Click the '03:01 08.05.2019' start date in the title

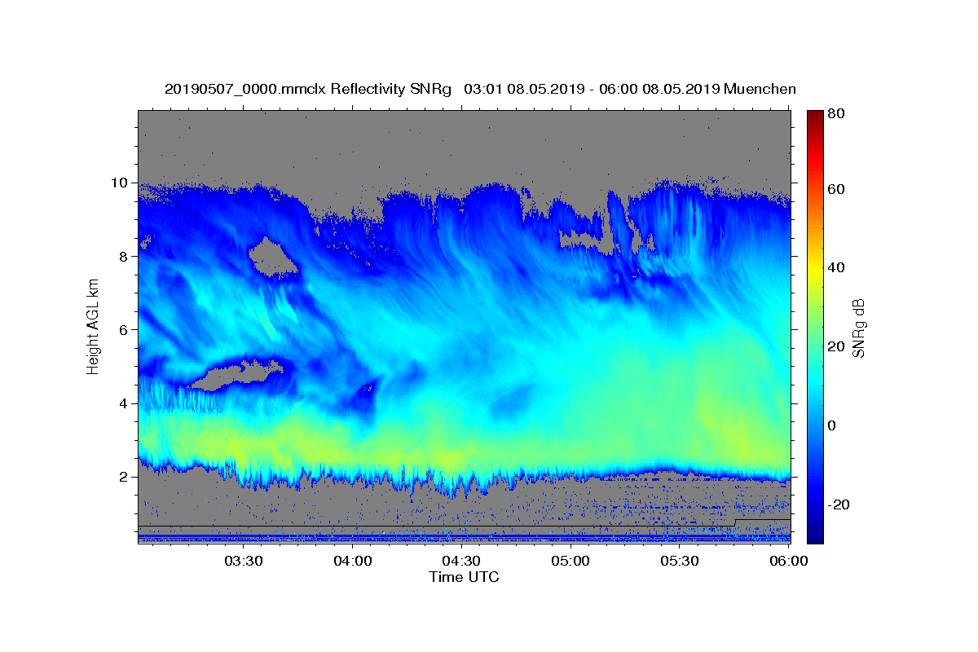coord(524,89)
